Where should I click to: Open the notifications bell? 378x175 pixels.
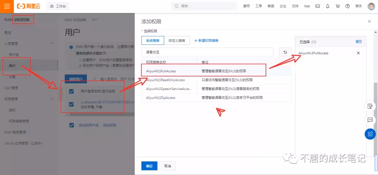click(328, 6)
